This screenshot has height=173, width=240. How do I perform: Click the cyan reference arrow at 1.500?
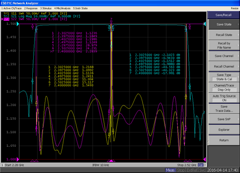pos(18,24)
